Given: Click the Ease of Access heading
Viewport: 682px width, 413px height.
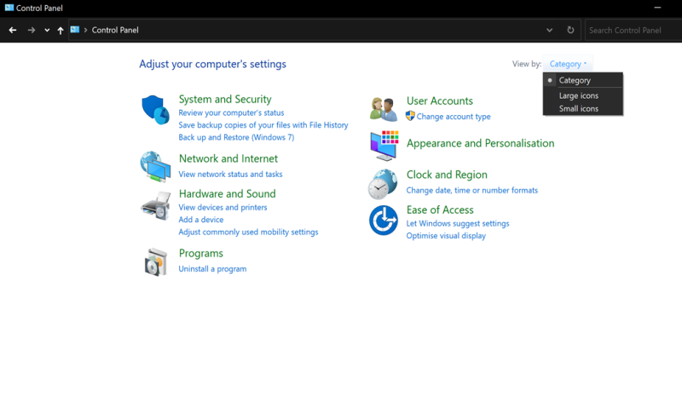Looking at the screenshot, I should point(440,209).
